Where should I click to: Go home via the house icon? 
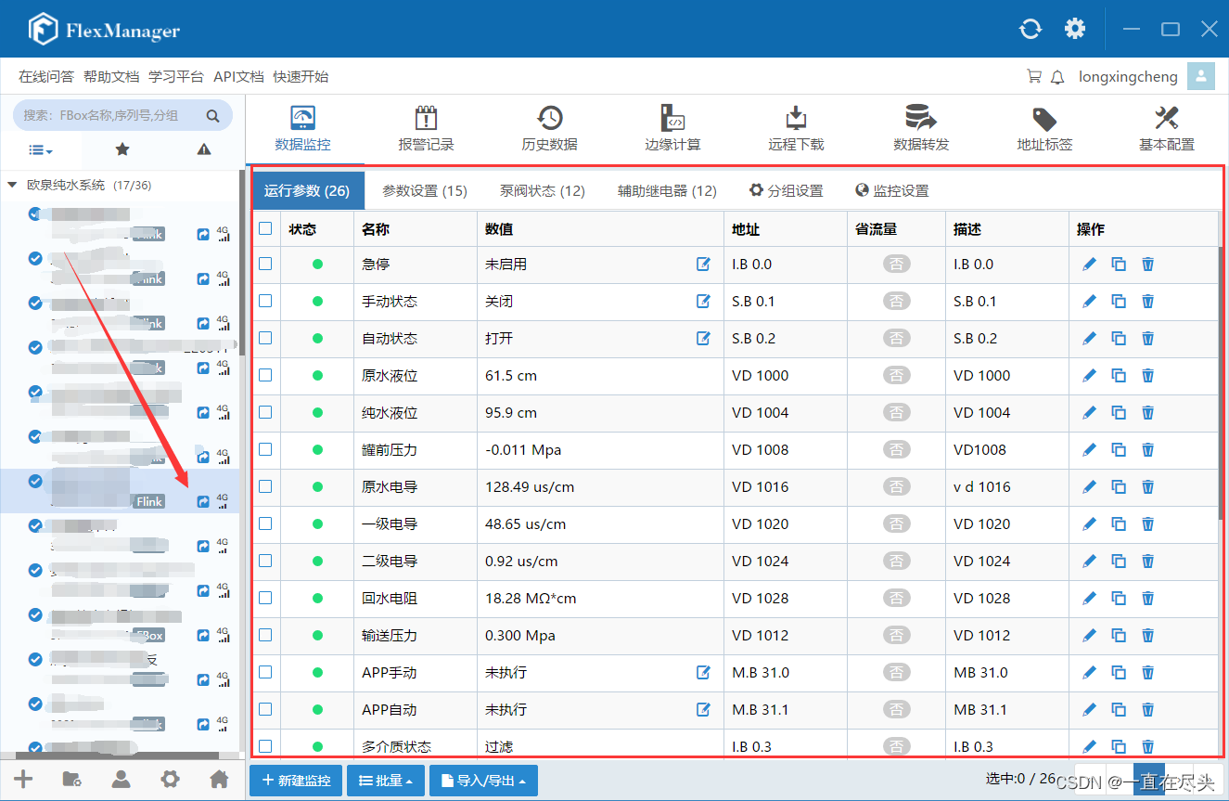[219, 779]
